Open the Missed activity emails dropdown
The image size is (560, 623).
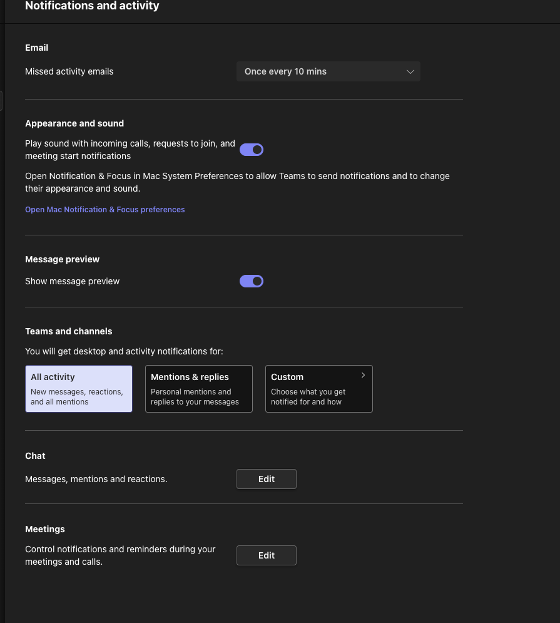click(x=328, y=71)
